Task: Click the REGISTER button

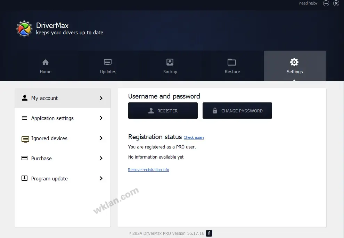Action: [163, 111]
